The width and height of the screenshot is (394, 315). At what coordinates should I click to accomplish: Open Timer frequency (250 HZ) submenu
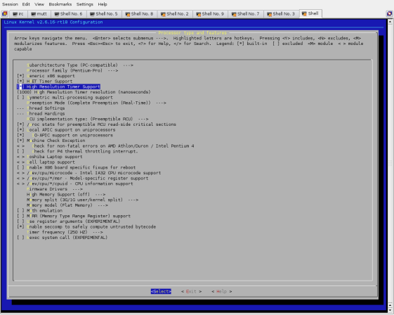point(65,232)
